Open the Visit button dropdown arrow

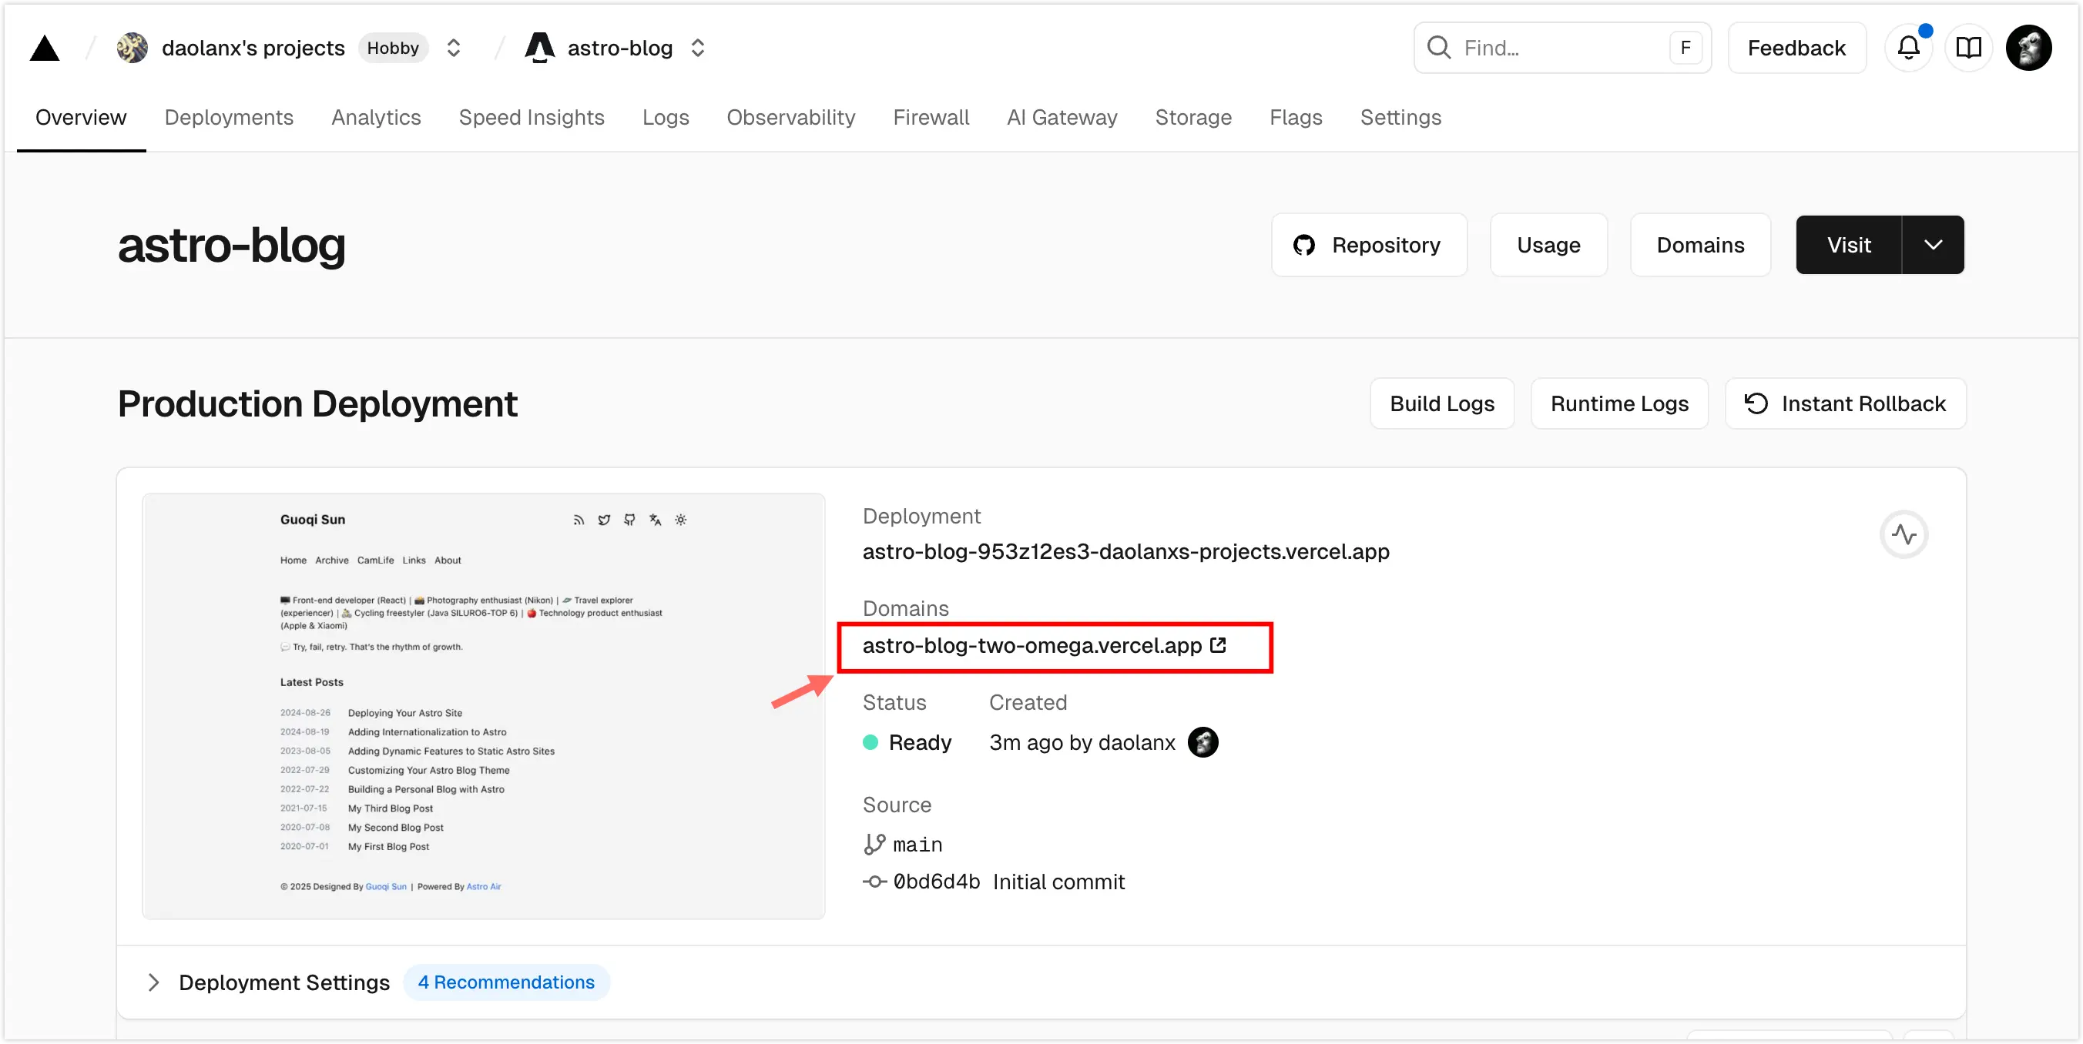1933,245
